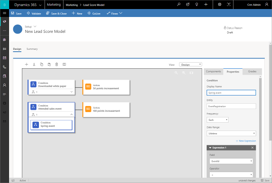This screenshot has width=272, height=183.
Task: Click Lead Score Model breadcrumb
Action: click(x=94, y=5)
